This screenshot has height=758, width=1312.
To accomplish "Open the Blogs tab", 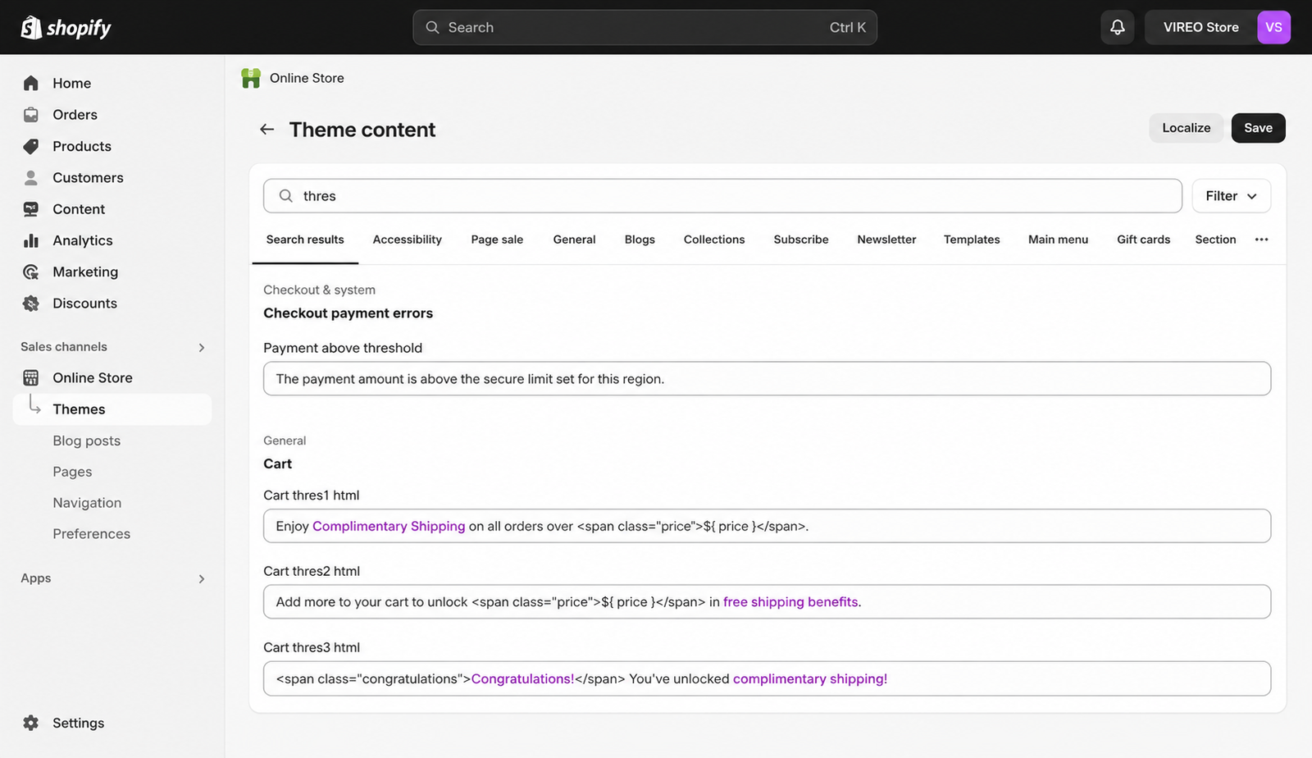I will point(640,240).
